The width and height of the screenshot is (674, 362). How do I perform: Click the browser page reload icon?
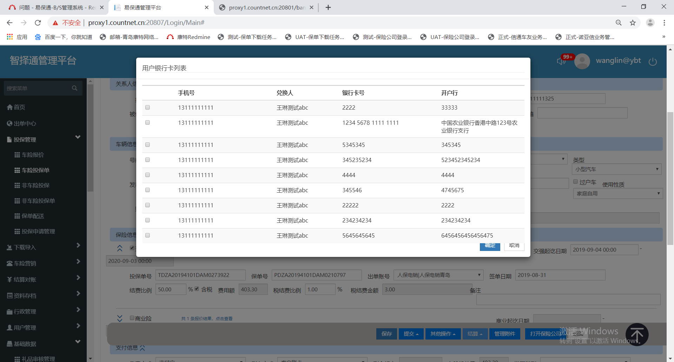pos(38,23)
